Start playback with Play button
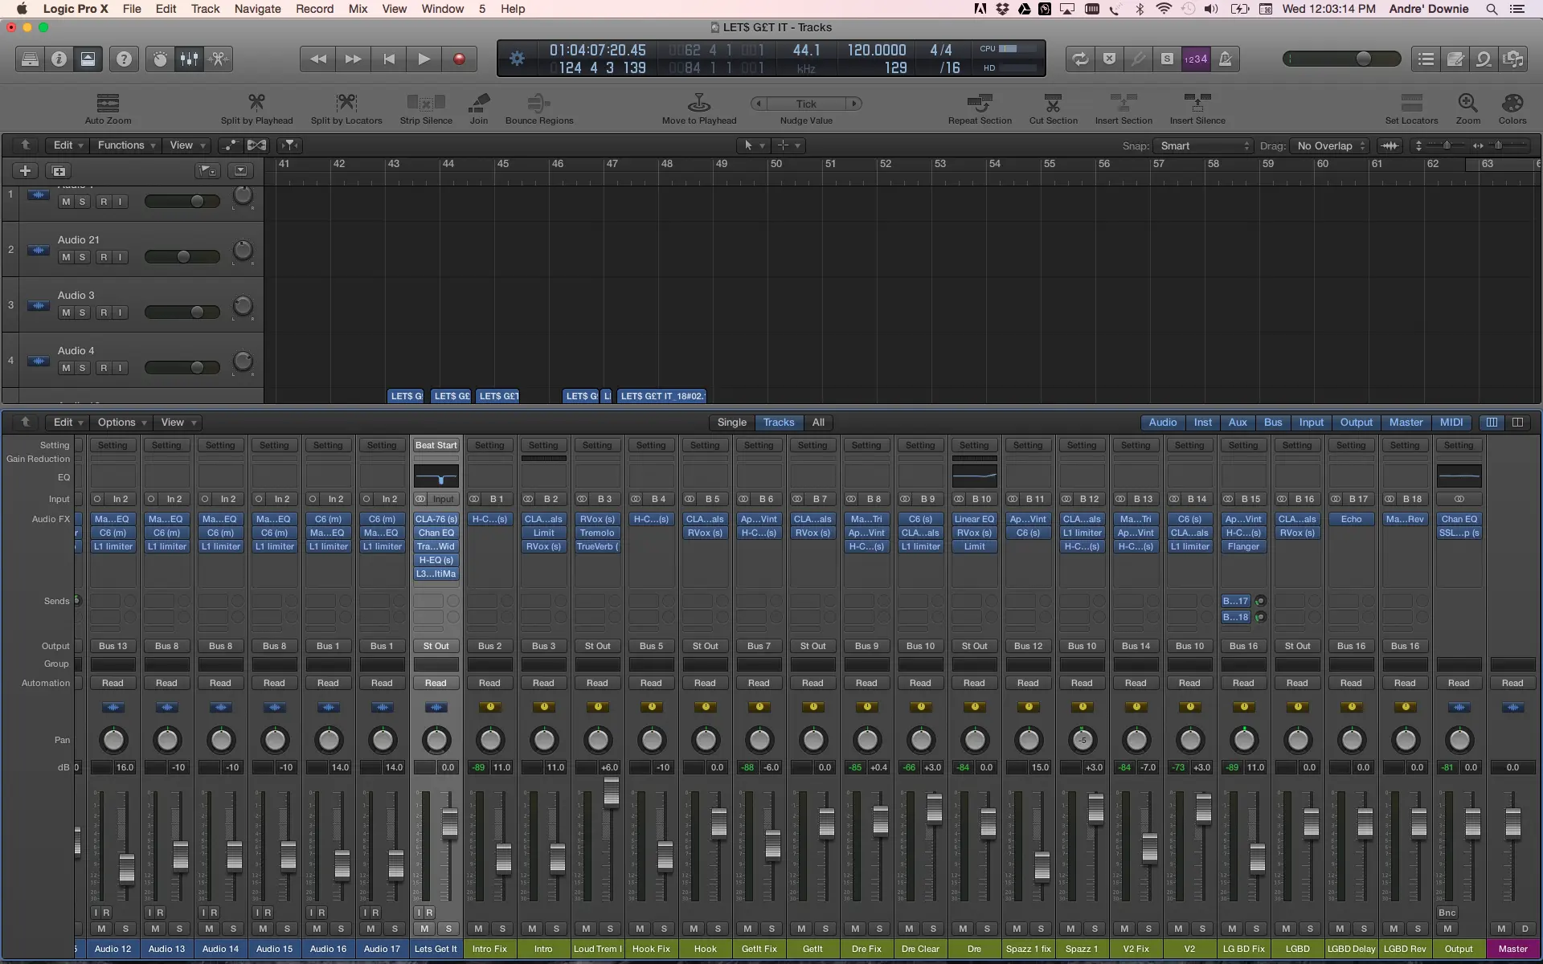Screen dimensions: 1543x964 [x=424, y=59]
